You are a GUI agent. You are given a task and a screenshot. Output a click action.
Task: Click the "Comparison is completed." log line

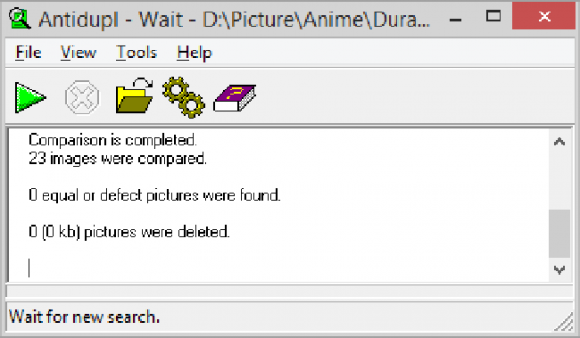coord(113,141)
